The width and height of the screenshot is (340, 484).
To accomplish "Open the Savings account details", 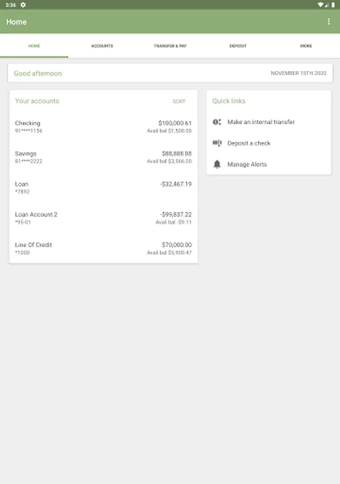I will point(103,157).
